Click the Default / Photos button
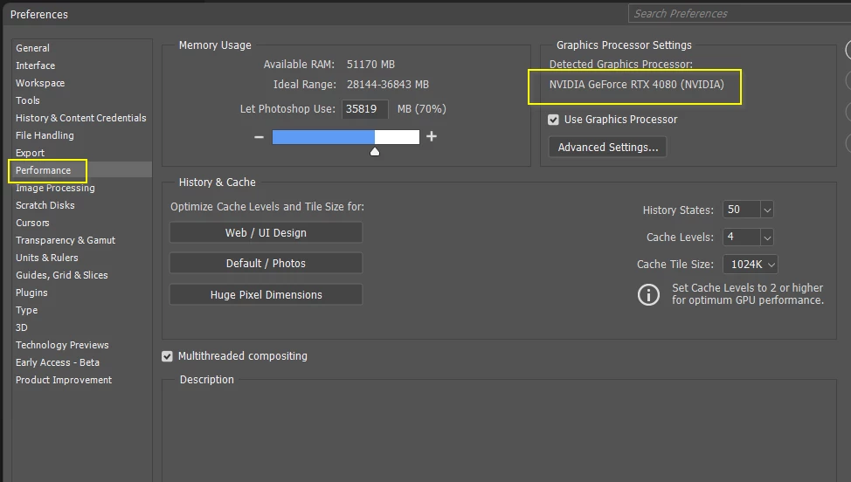The width and height of the screenshot is (851, 482). [266, 264]
